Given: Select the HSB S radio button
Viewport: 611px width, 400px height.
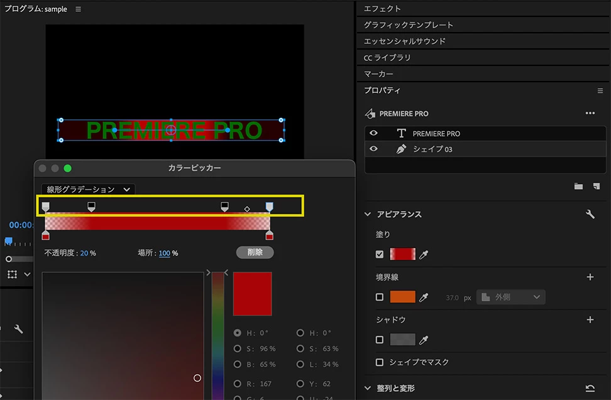Looking at the screenshot, I should pos(238,349).
